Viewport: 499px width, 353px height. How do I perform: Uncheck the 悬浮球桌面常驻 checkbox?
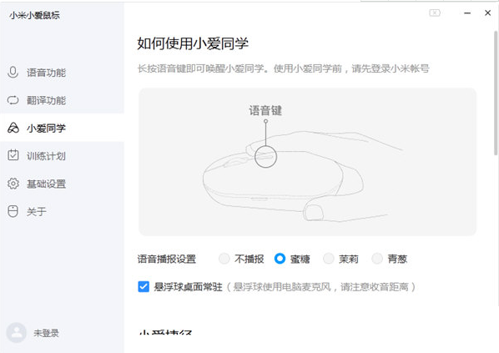[x=144, y=287]
